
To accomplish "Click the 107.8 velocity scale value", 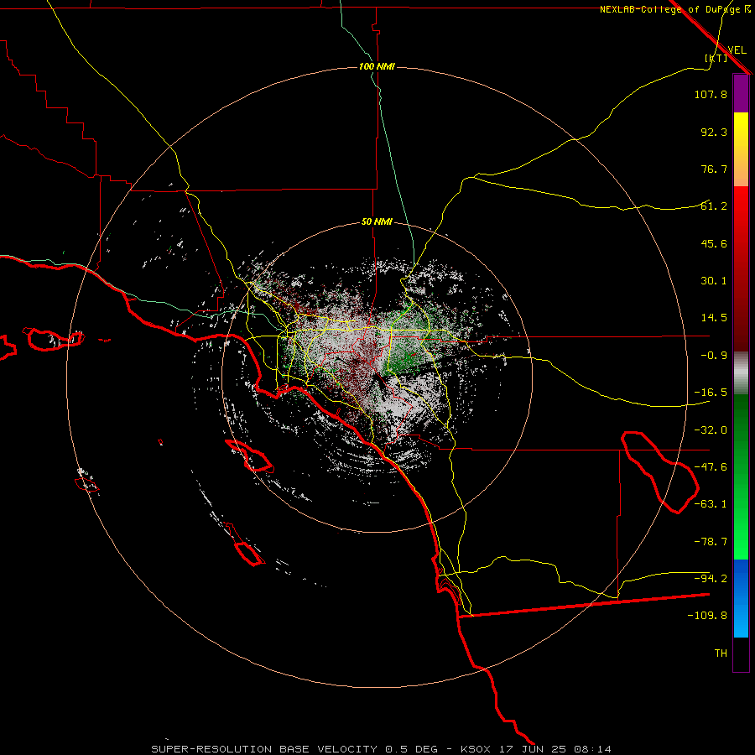I will tap(711, 94).
